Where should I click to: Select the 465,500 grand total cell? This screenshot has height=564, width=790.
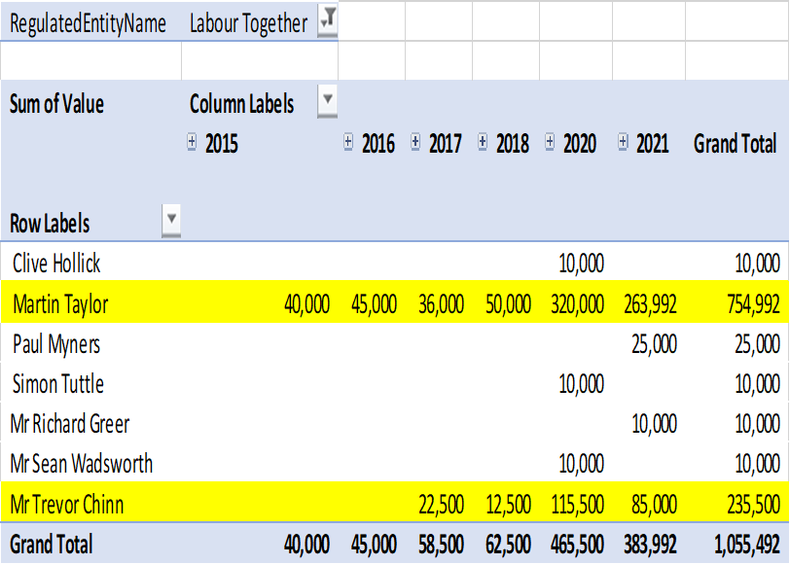point(577,545)
